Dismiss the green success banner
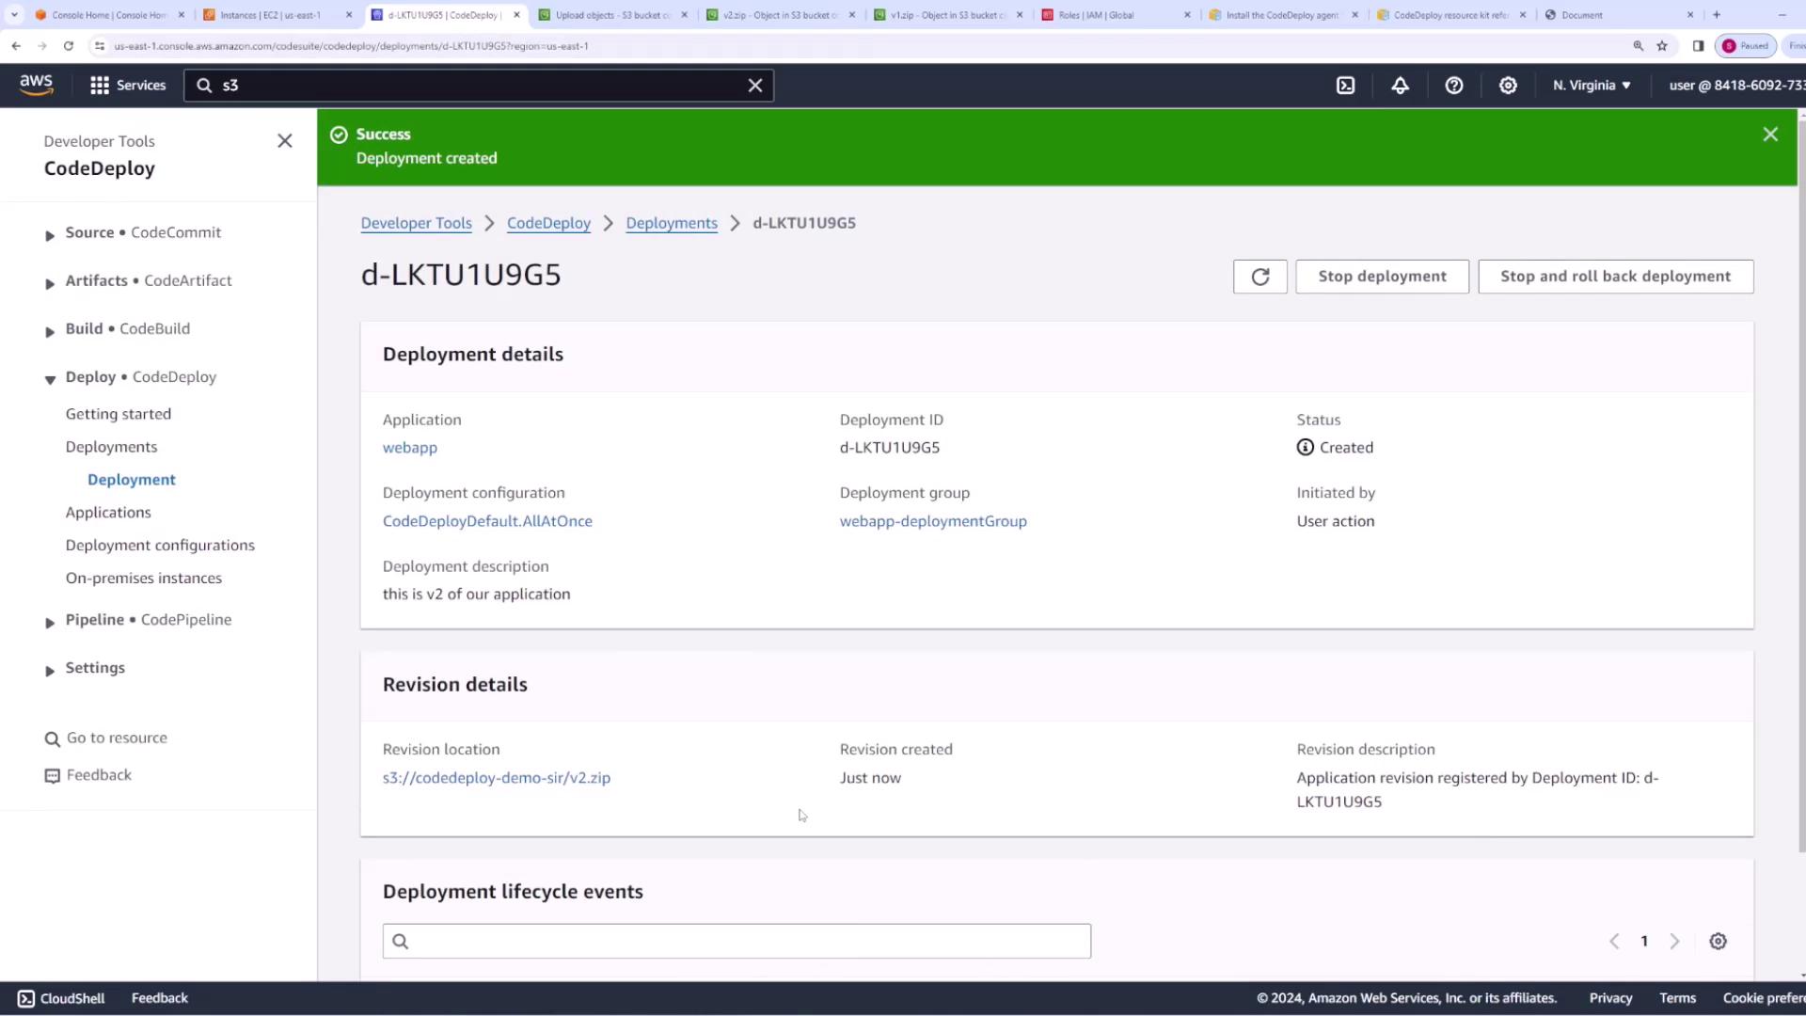Screen dimensions: 1806x1016 1770,135
